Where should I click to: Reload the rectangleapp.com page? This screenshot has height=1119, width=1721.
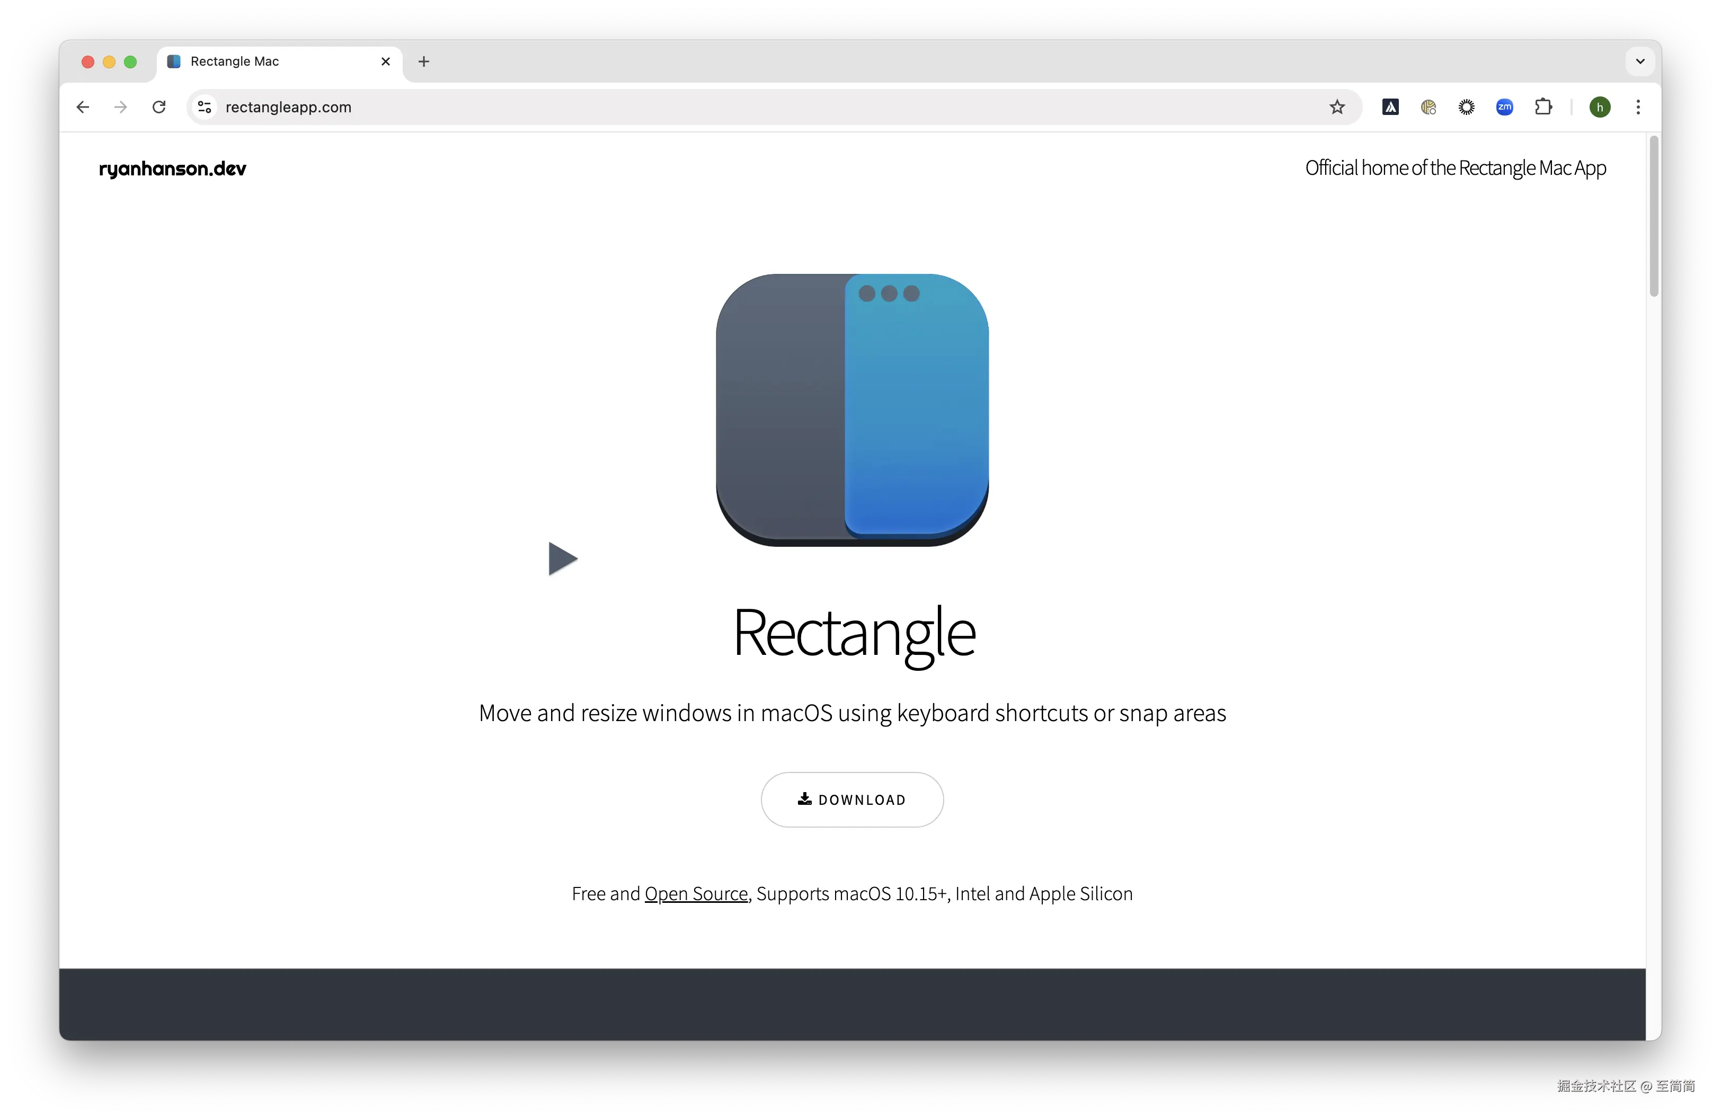(x=159, y=107)
